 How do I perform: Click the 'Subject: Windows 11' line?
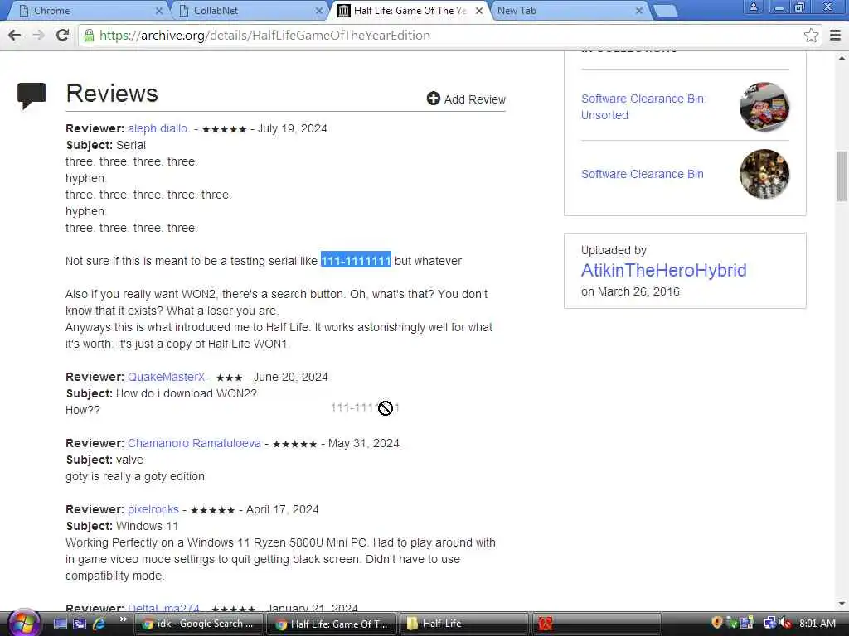tap(122, 526)
